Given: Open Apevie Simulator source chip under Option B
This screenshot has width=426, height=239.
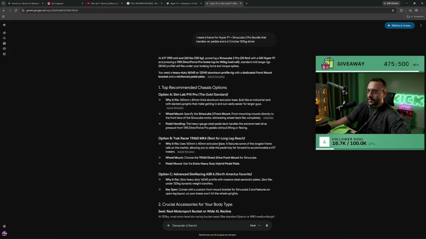Looking at the screenshot, I should tap(186, 152).
